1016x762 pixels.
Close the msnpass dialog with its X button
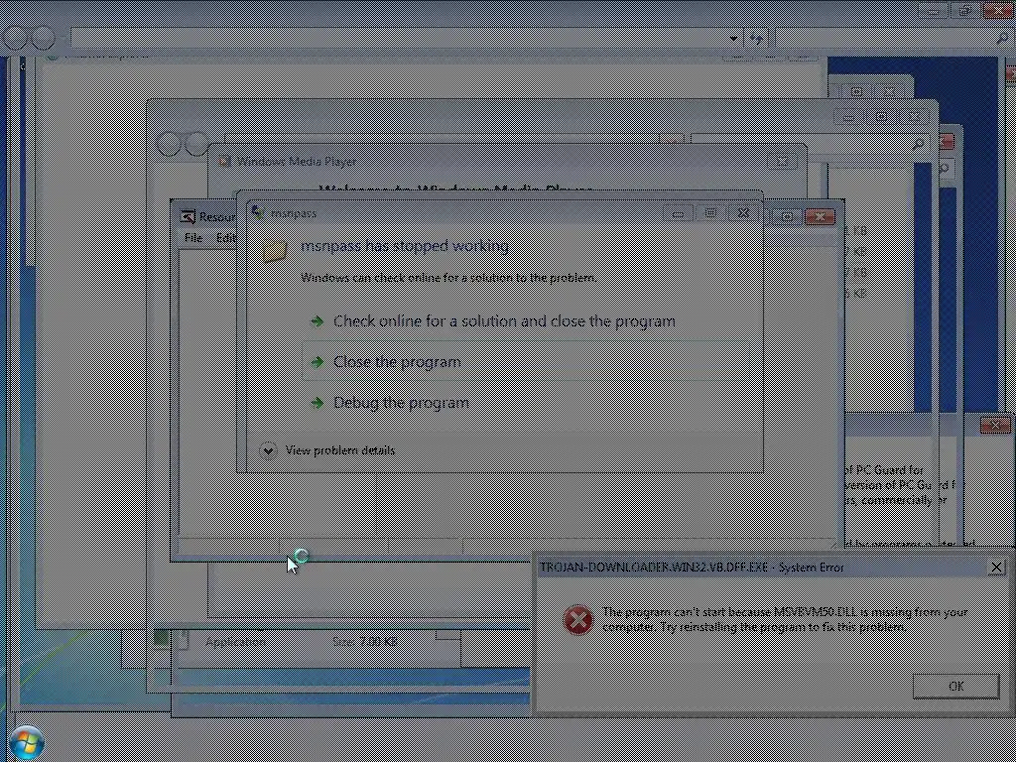(x=743, y=213)
